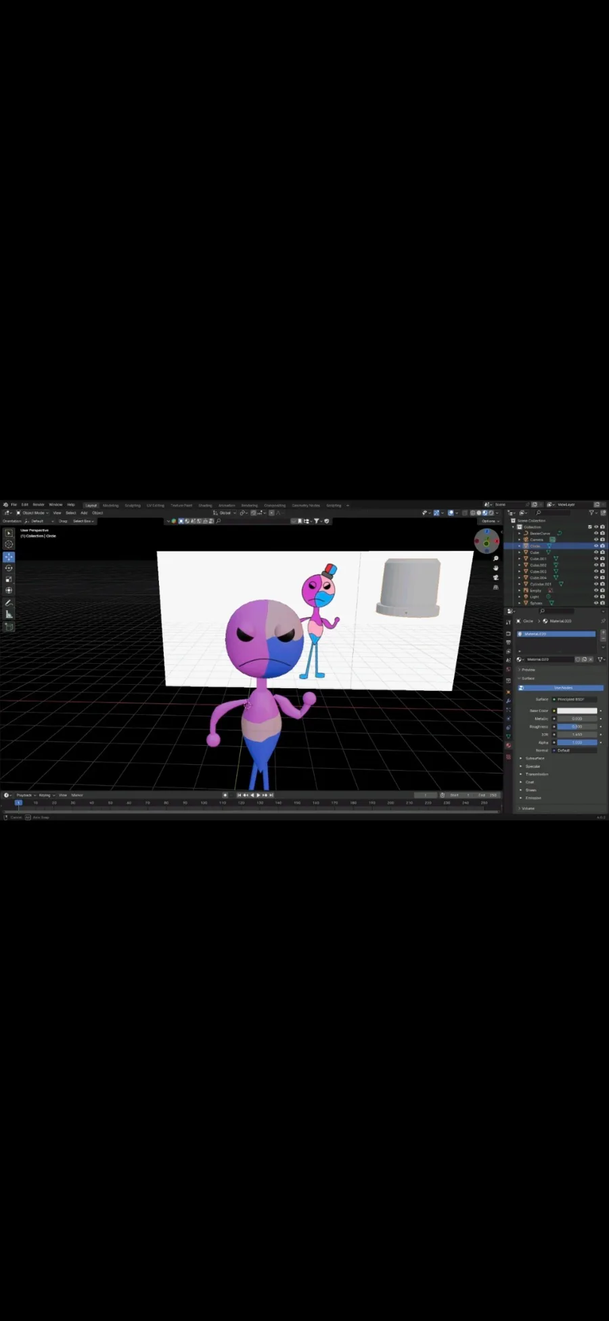Open the Edit menu
Image resolution: width=609 pixels, height=1321 pixels.
coord(25,505)
